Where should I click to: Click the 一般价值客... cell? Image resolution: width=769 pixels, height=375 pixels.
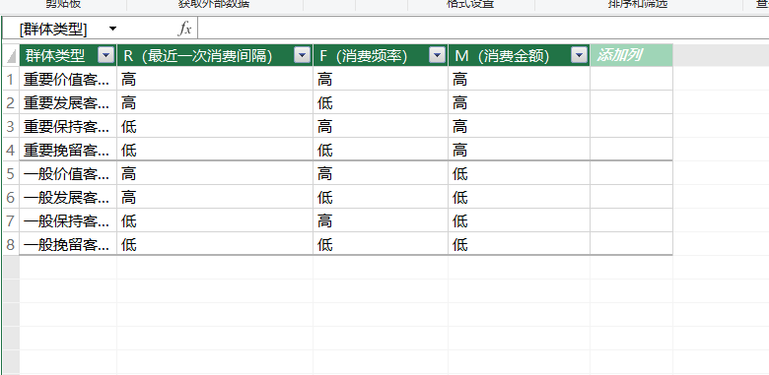[x=68, y=173]
